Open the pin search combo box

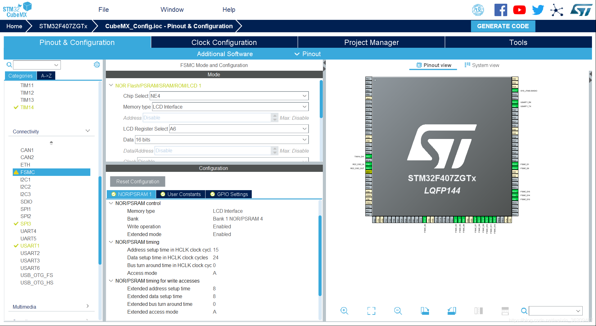point(556,311)
